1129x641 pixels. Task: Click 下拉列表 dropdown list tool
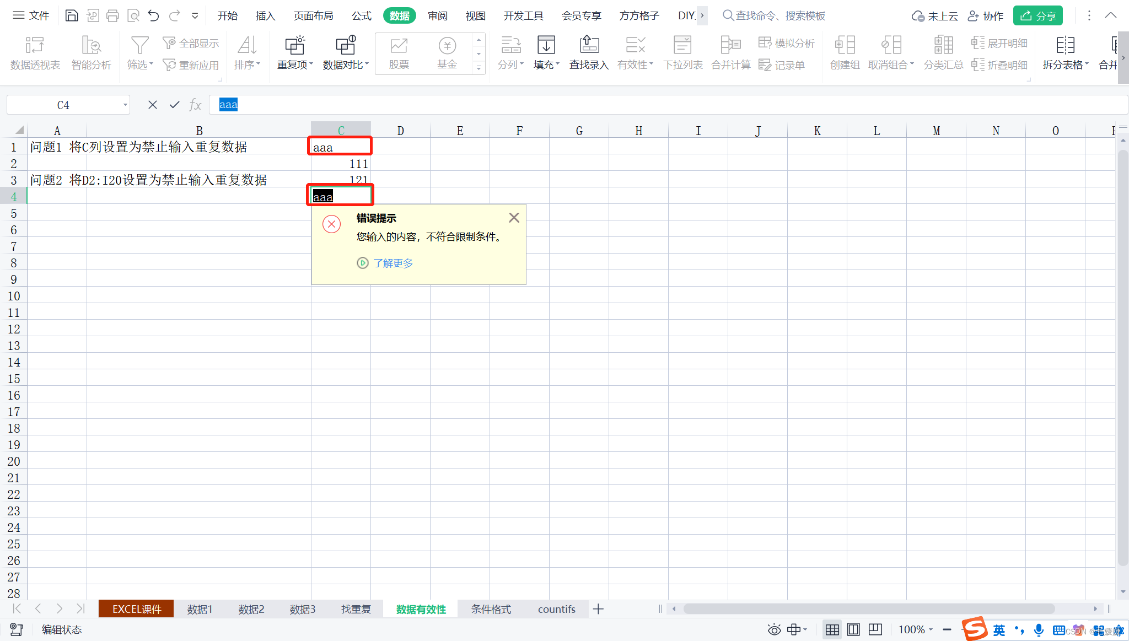683,53
